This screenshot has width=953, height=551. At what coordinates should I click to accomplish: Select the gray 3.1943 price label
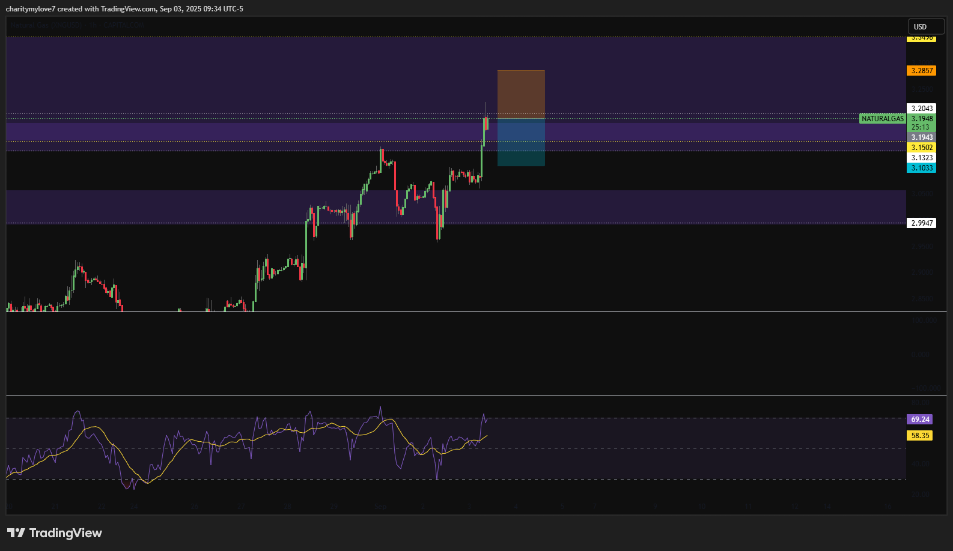(921, 137)
